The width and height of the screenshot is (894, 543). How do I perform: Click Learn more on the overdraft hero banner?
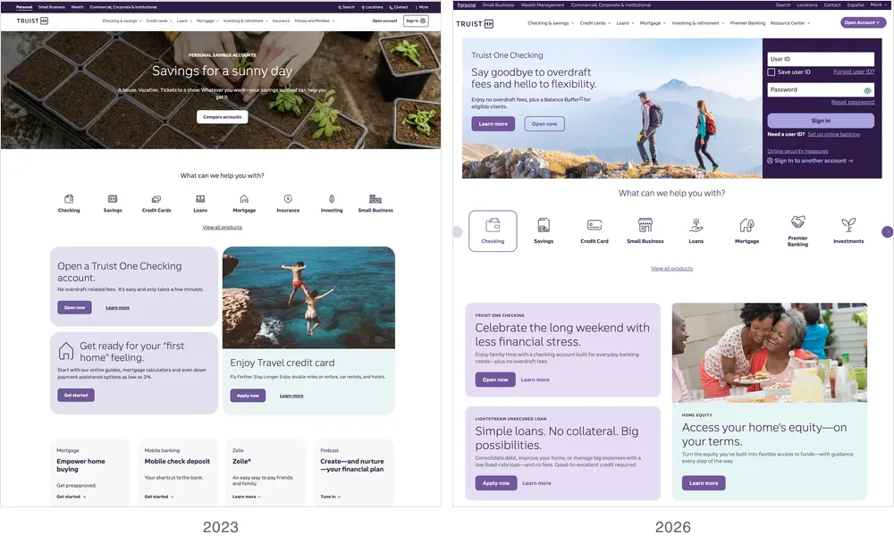pyautogui.click(x=493, y=123)
